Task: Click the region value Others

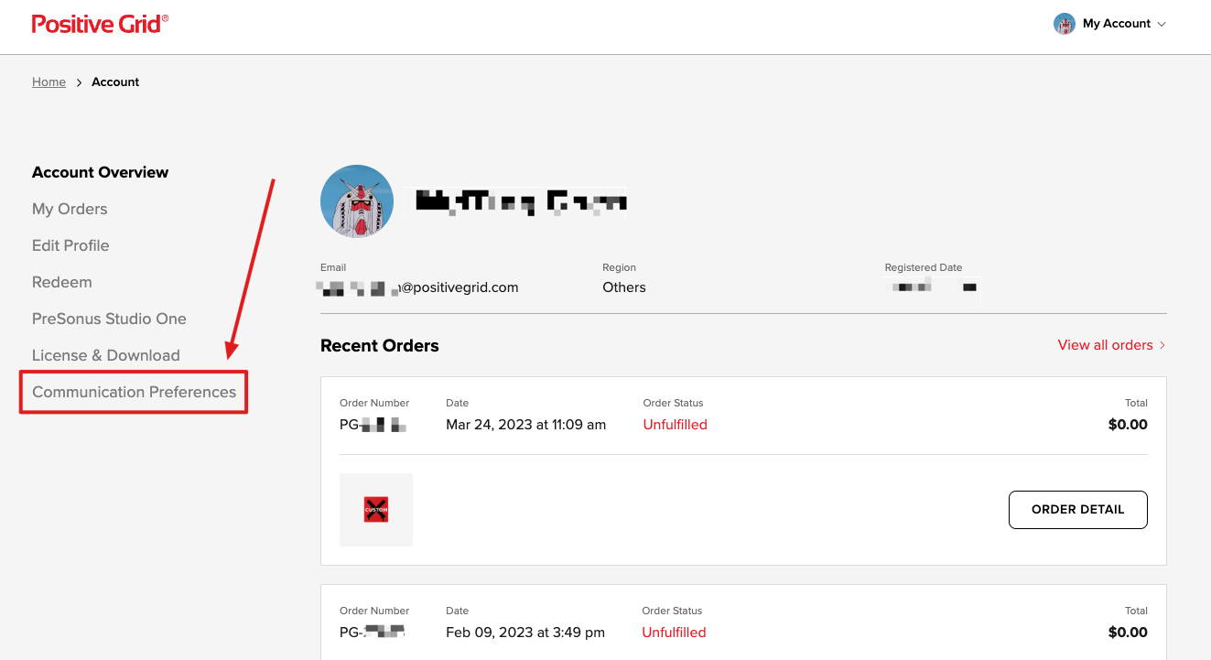Action: [x=624, y=287]
